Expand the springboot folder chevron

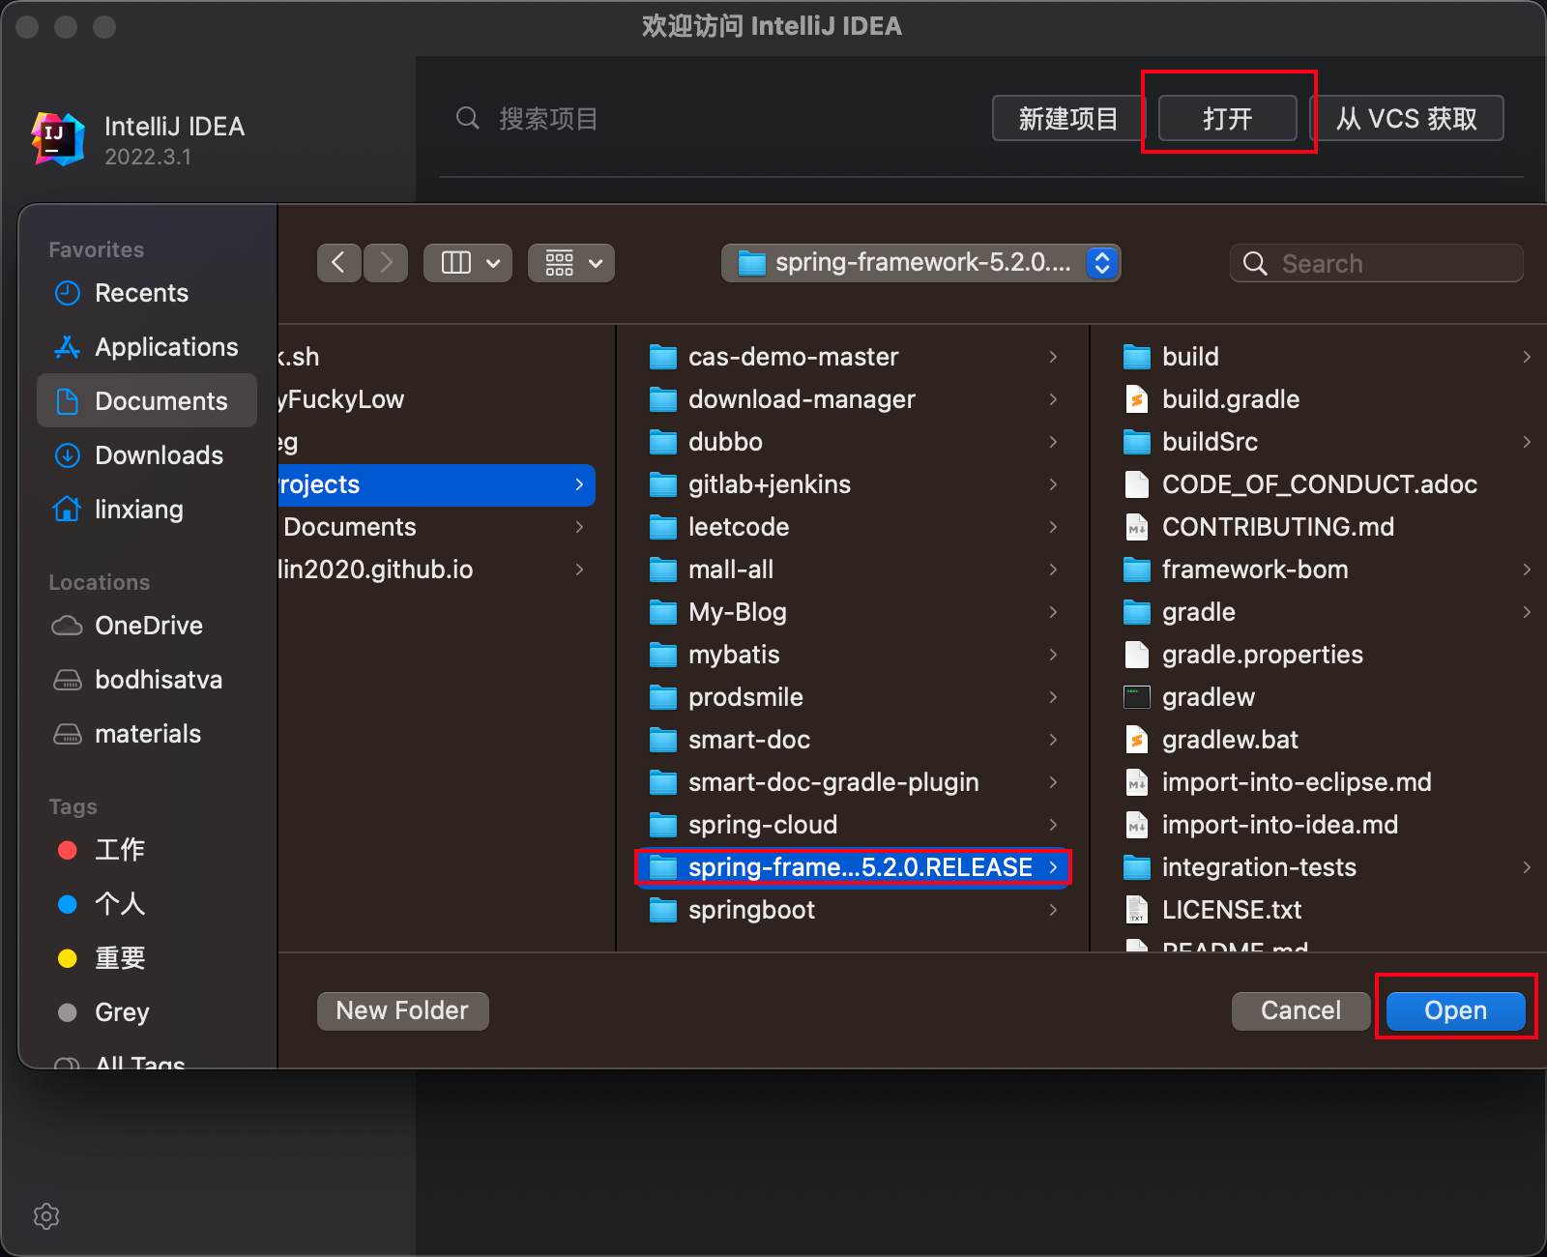point(1053,910)
